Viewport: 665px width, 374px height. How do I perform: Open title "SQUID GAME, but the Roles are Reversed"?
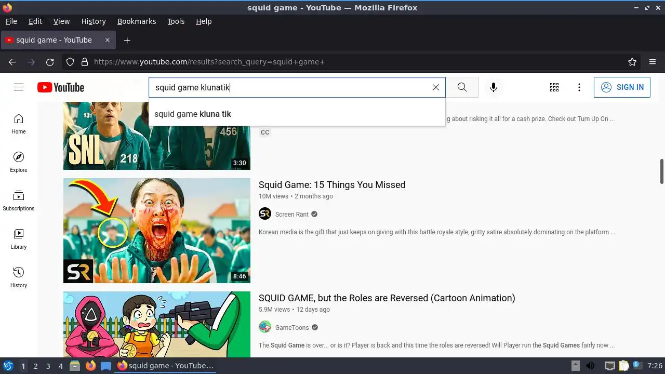point(387,298)
